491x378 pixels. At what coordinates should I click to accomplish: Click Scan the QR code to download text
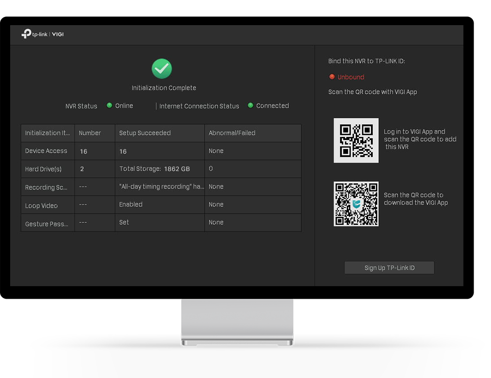coord(416,199)
